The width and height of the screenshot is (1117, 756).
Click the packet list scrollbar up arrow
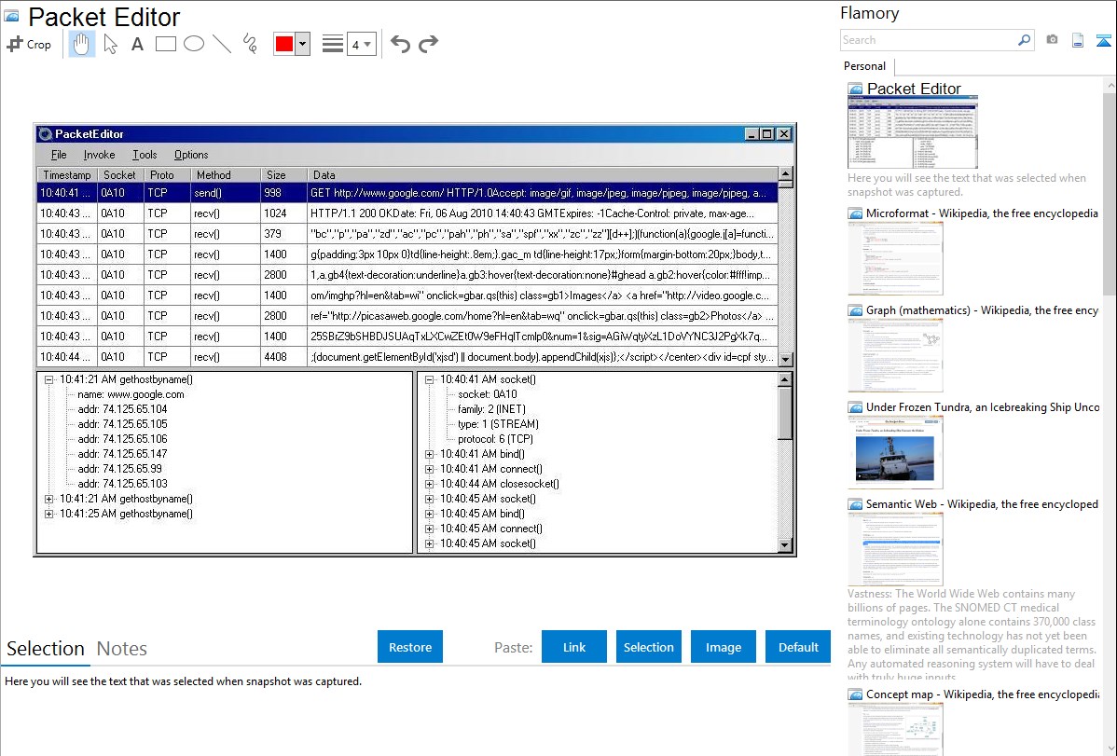click(785, 174)
